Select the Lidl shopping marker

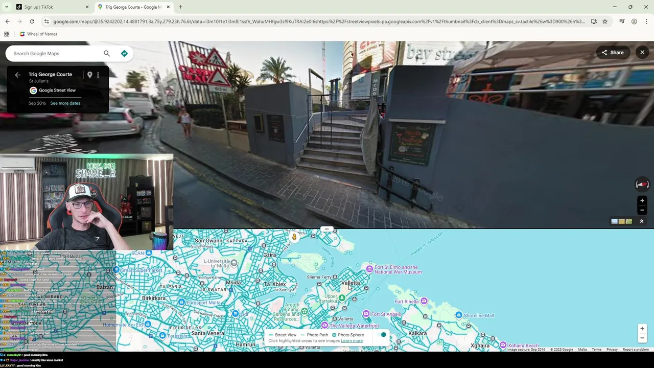pos(235,313)
